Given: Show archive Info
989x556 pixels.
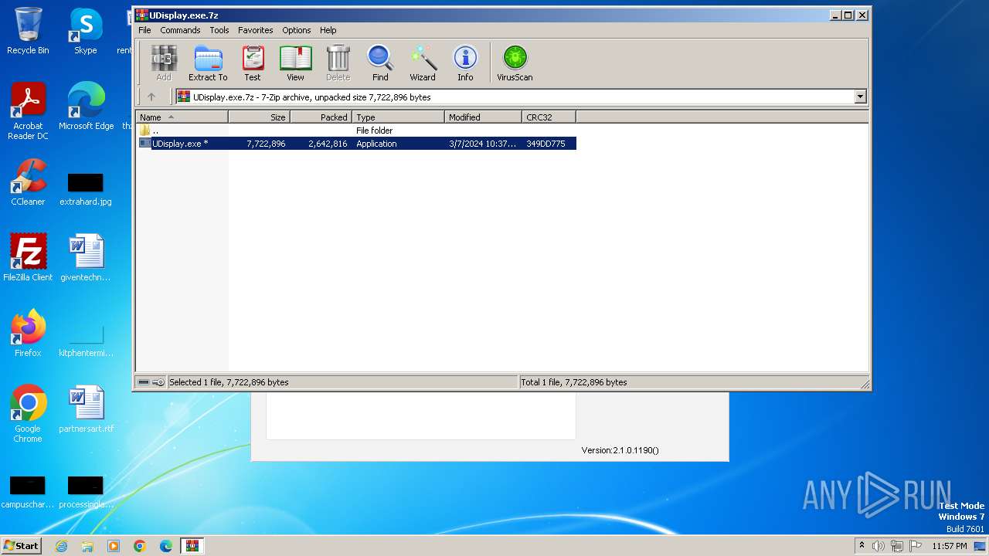Looking at the screenshot, I should pos(465,63).
